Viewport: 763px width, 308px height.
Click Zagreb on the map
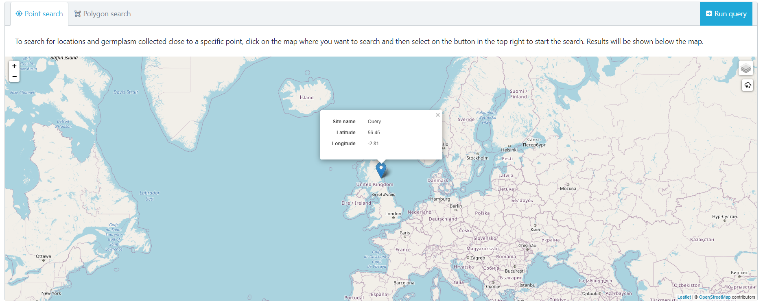[478, 258]
